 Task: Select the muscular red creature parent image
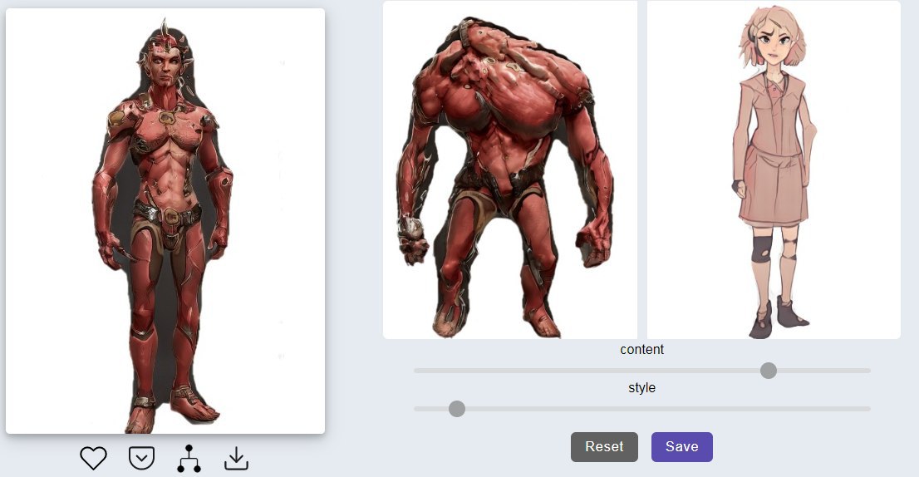coord(510,170)
